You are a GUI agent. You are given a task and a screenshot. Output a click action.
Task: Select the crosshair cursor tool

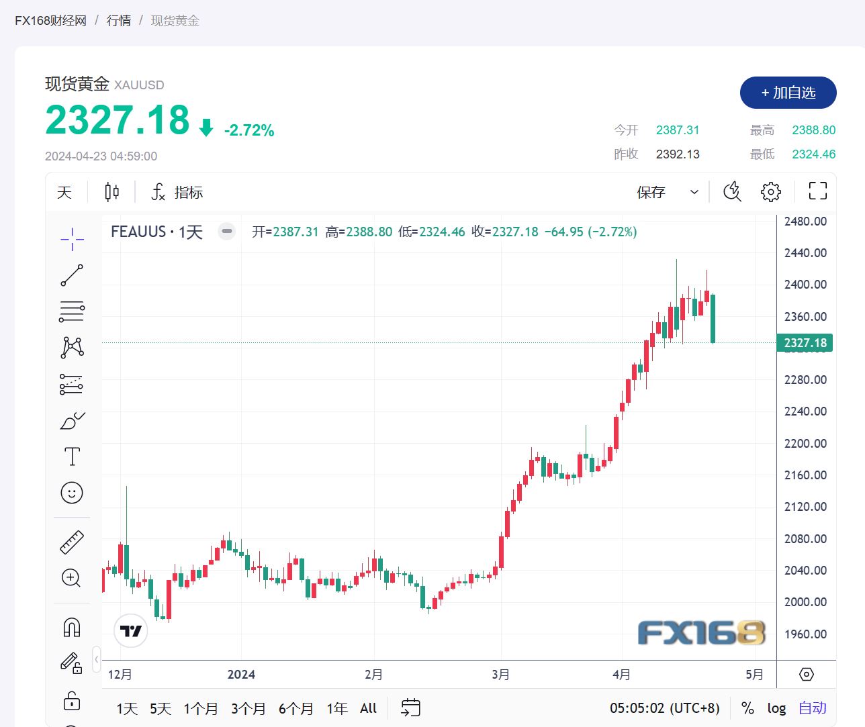click(72, 238)
